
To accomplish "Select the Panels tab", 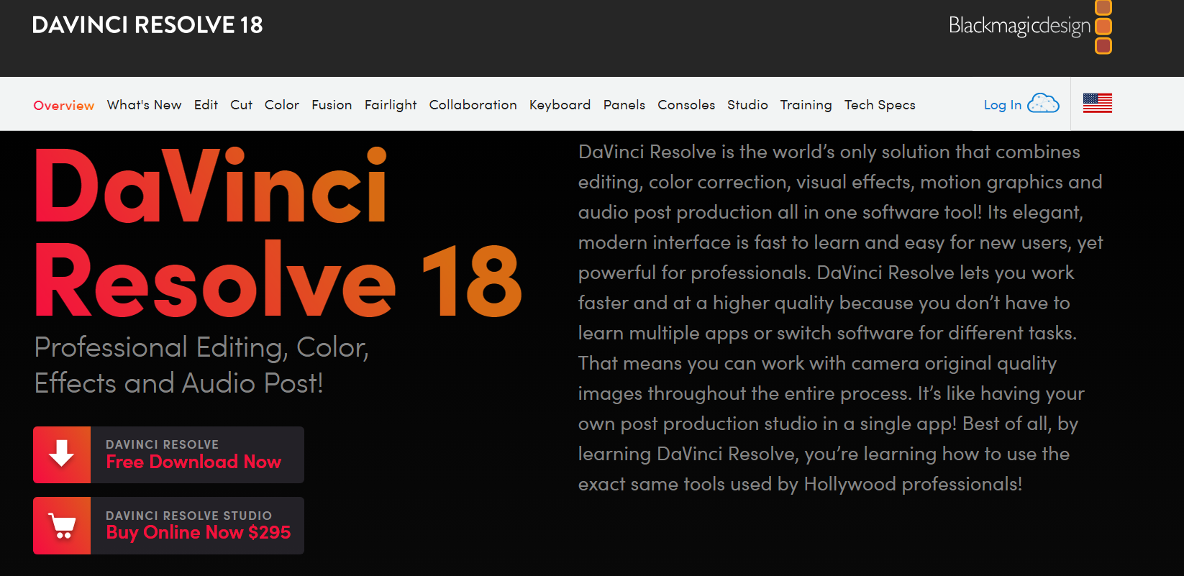I will click(x=624, y=105).
